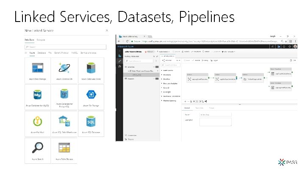Select the Azure SQL Data Warehouse tile
The width and height of the screenshot is (305, 171).
pyautogui.click(x=64, y=124)
